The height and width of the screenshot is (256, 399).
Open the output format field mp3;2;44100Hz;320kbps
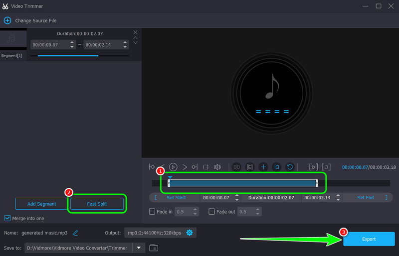point(154,233)
